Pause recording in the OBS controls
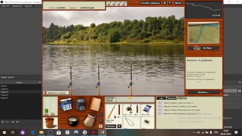Image resolution: width=242 pixels, height=136 pixels. click(x=239, y=91)
